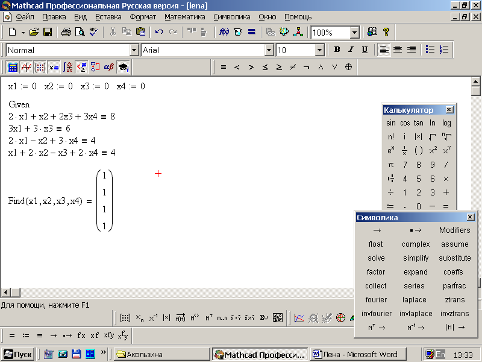Click simplify in the Символика panel
The width and height of the screenshot is (482, 362).
416,258
